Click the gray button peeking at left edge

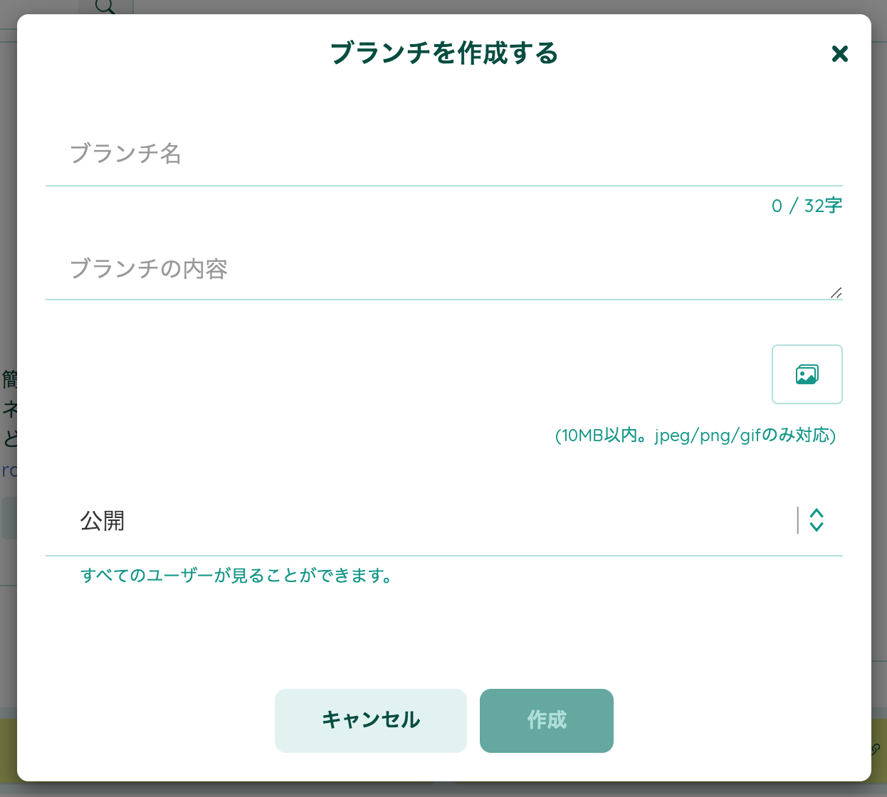pyautogui.click(x=8, y=518)
